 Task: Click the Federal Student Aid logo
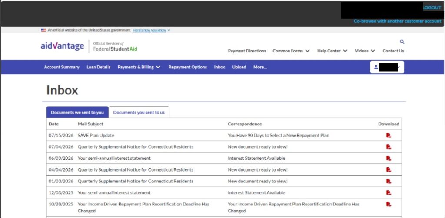coord(115,46)
